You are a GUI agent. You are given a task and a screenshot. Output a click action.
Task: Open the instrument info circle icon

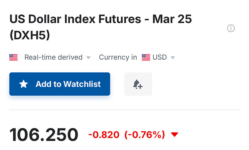click(x=231, y=28)
